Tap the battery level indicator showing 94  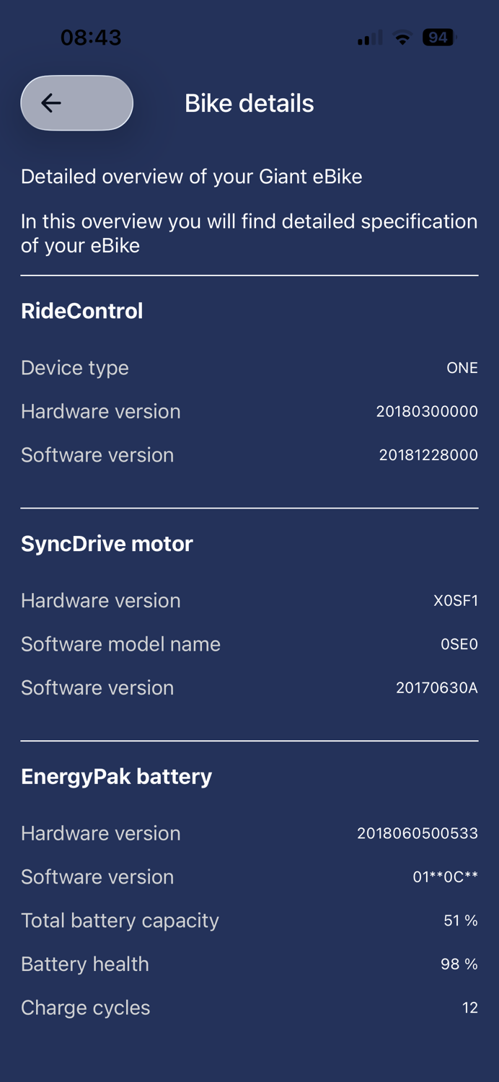pyautogui.click(x=439, y=38)
